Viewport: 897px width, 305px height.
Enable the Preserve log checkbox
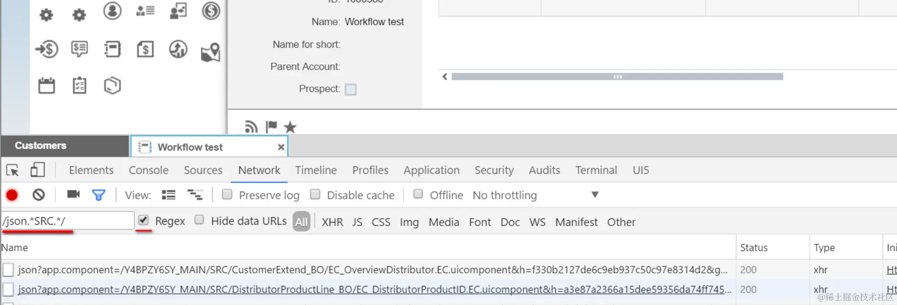pos(227,194)
